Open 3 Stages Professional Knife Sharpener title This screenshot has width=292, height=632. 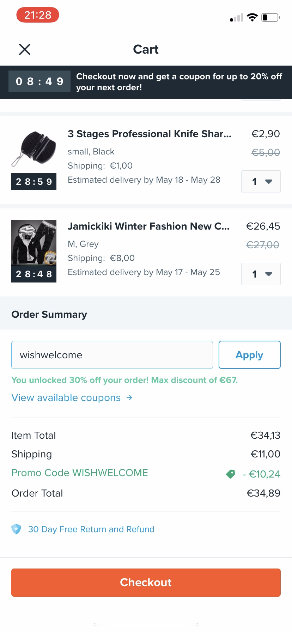150,134
